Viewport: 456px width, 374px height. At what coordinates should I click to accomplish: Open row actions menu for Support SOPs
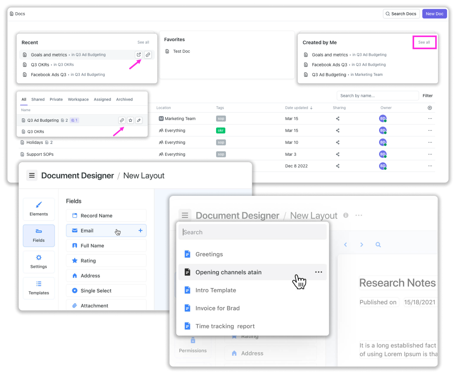point(430,154)
